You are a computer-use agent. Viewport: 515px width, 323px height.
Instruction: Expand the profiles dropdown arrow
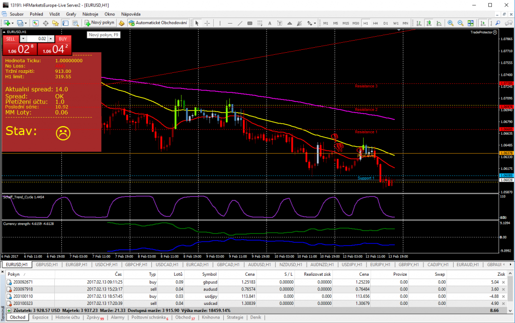pos(26,23)
